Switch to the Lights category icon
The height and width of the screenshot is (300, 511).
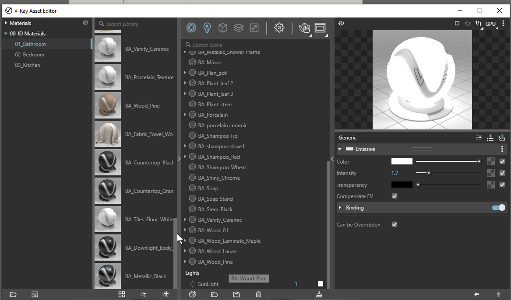point(207,28)
